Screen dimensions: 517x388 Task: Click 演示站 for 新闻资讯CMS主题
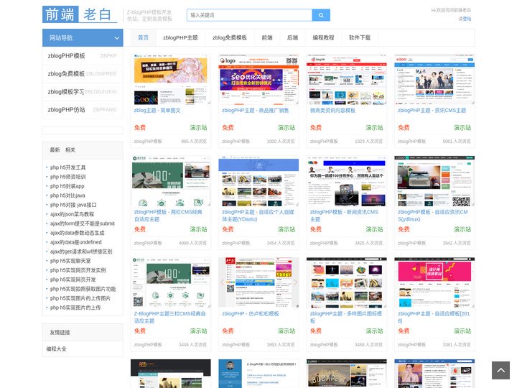coord(374,229)
